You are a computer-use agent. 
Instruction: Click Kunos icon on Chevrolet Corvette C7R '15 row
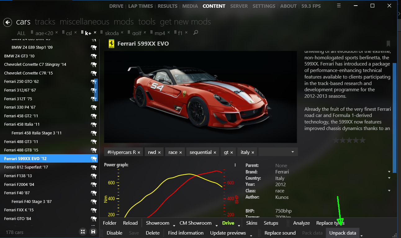94,73
